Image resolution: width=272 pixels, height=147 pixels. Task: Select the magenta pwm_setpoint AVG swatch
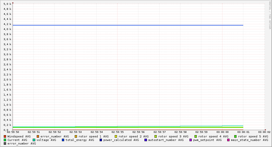(190, 140)
